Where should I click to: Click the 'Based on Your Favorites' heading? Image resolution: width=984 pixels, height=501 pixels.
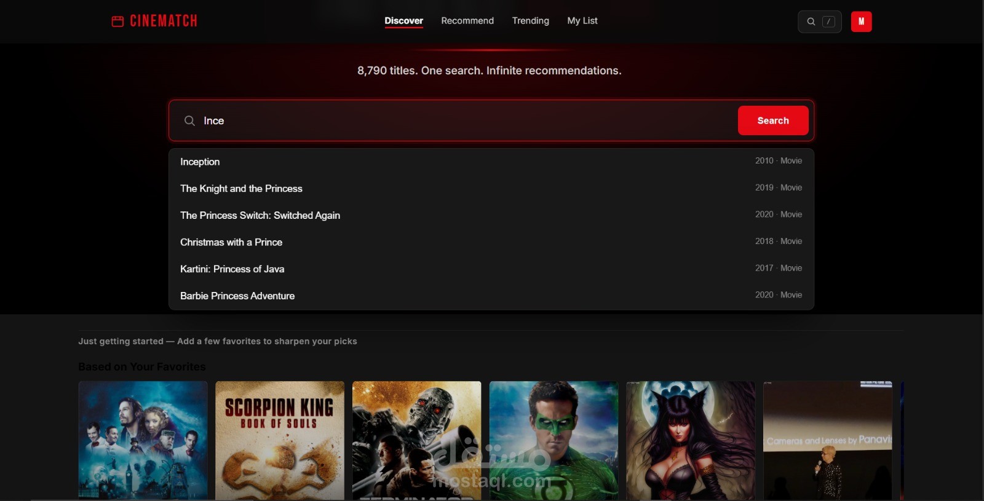pos(142,367)
